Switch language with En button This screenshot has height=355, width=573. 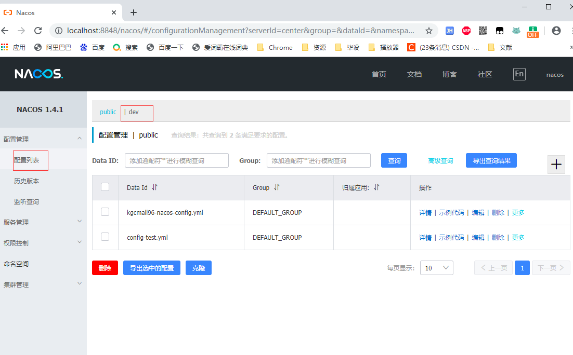[519, 74]
